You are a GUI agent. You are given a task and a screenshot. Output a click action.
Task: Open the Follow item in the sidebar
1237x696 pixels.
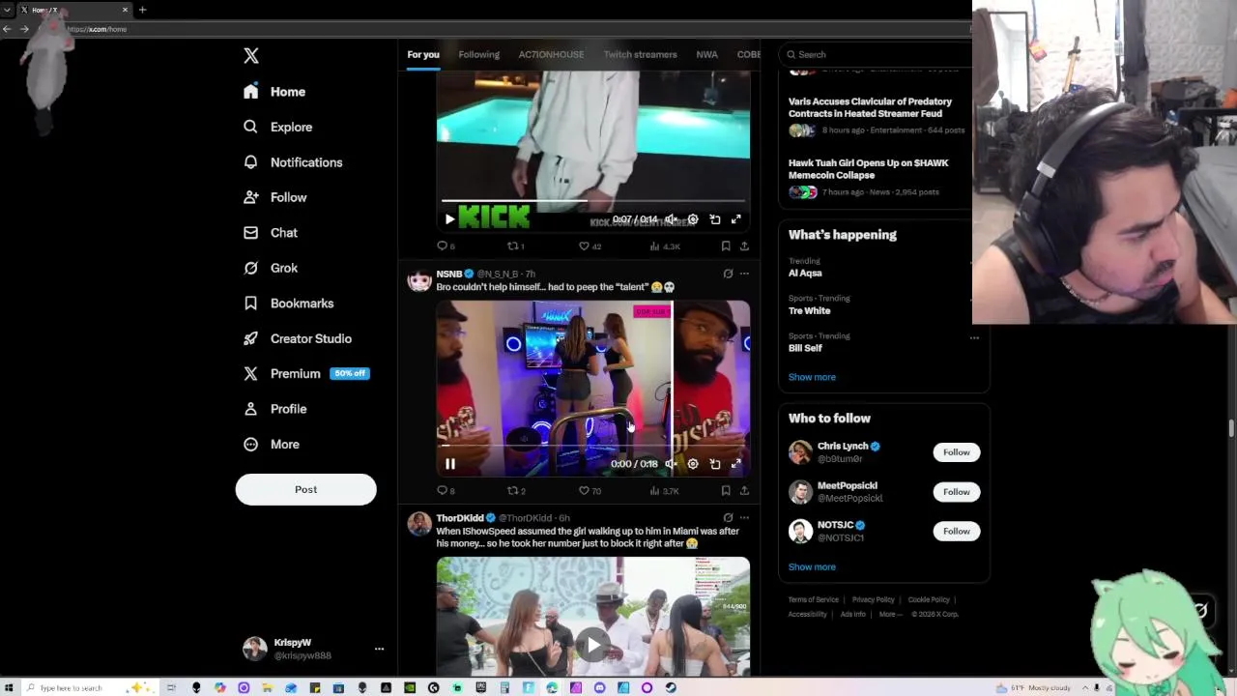(275, 197)
